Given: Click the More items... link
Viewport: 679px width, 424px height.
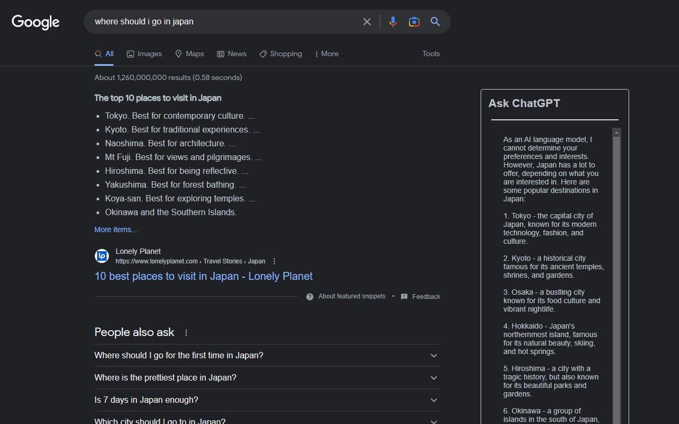Looking at the screenshot, I should [116, 229].
